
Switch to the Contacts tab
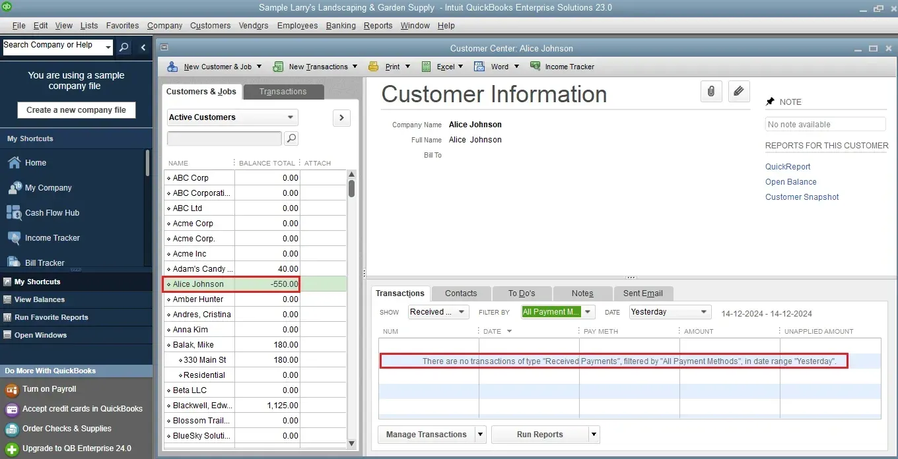(x=460, y=293)
